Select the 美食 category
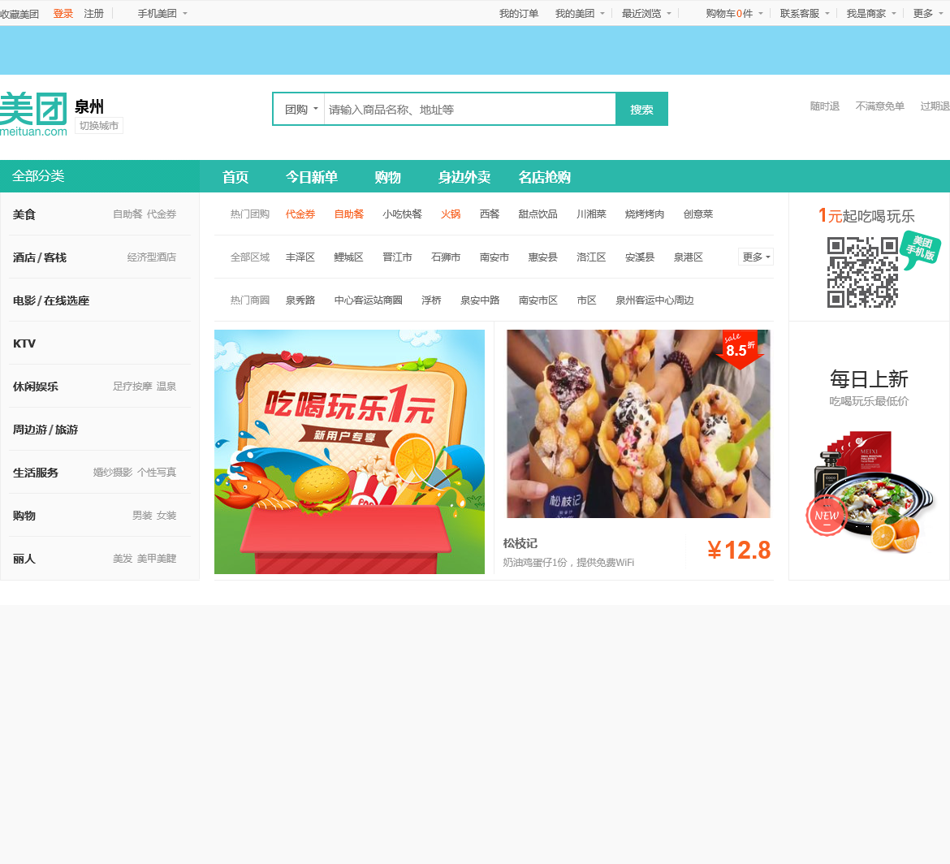Screen dimensions: 950x864 point(24,214)
